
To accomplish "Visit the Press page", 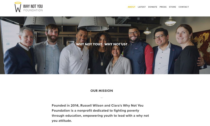I will tap(163, 7).
